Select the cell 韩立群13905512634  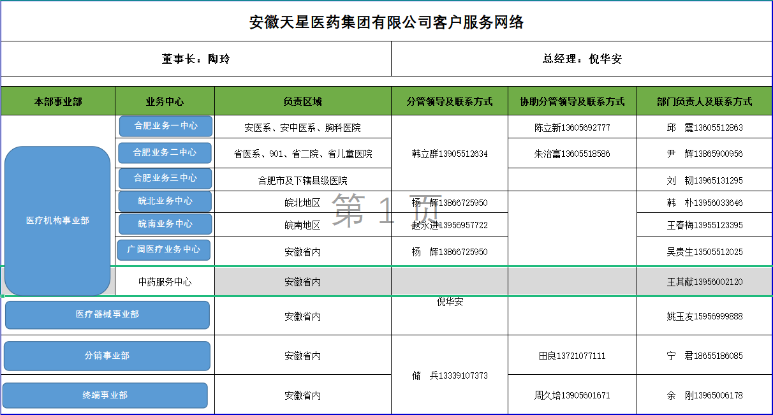pos(450,154)
